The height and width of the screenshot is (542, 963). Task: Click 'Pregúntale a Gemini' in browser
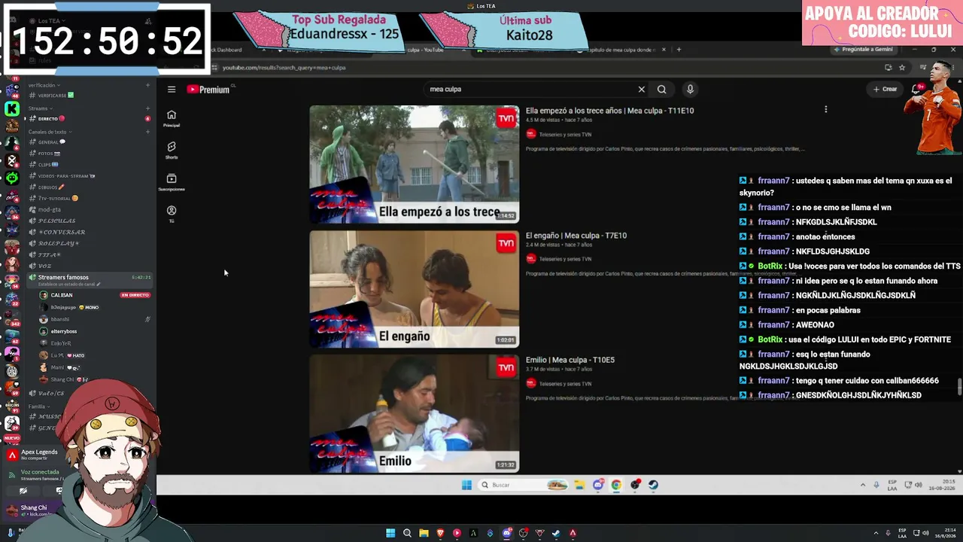tap(864, 50)
